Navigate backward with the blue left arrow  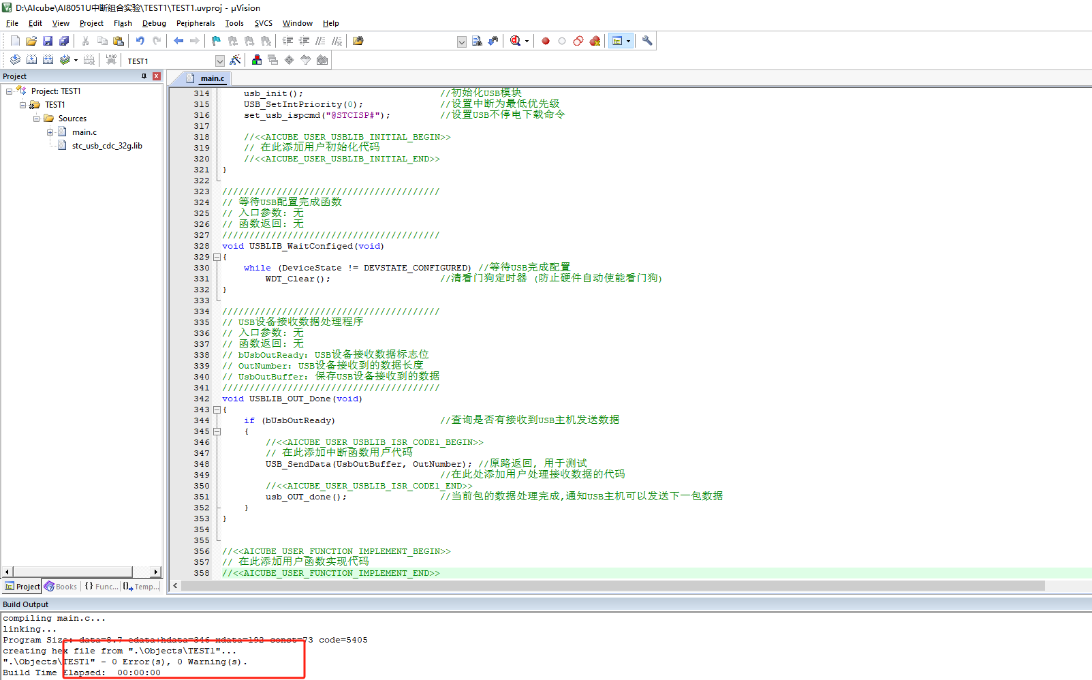pos(178,41)
